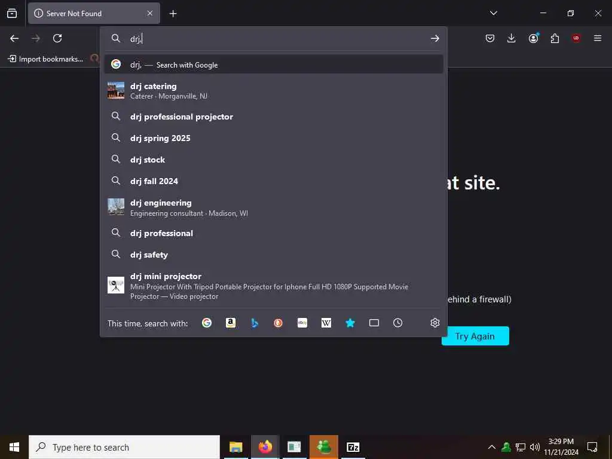Open the network tray icon
The image size is (612, 459).
pyautogui.click(x=521, y=447)
